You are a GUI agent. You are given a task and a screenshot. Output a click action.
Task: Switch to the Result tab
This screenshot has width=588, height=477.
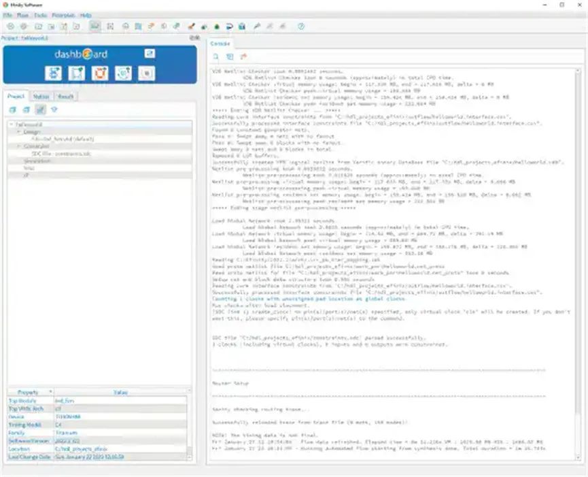66,97
